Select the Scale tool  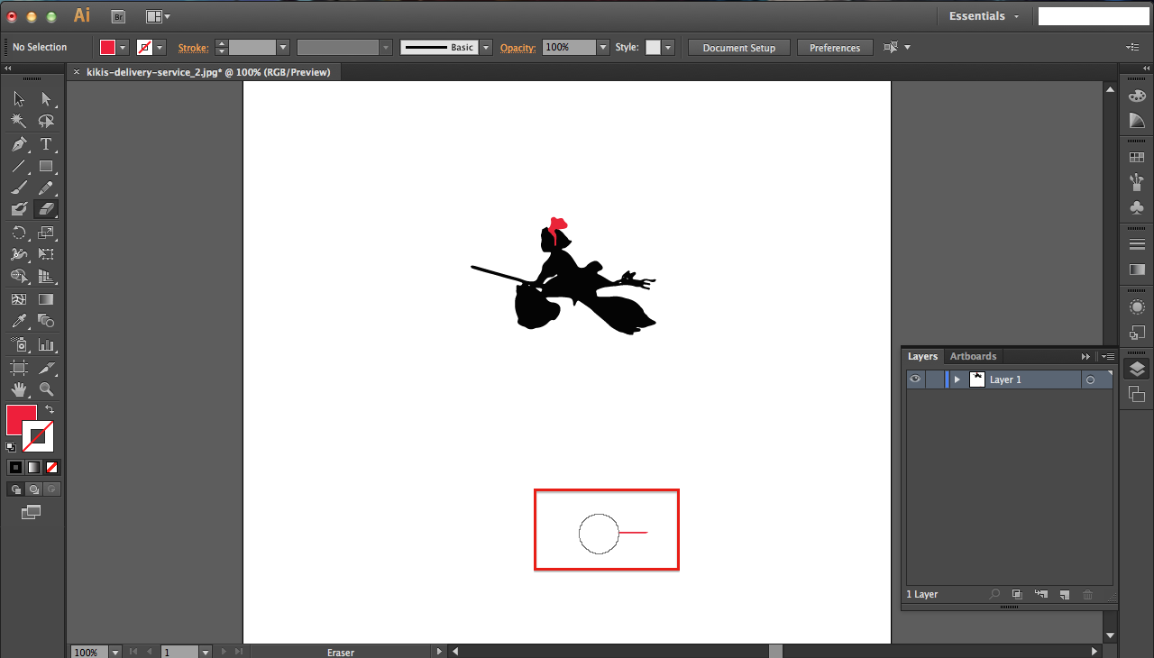click(46, 233)
